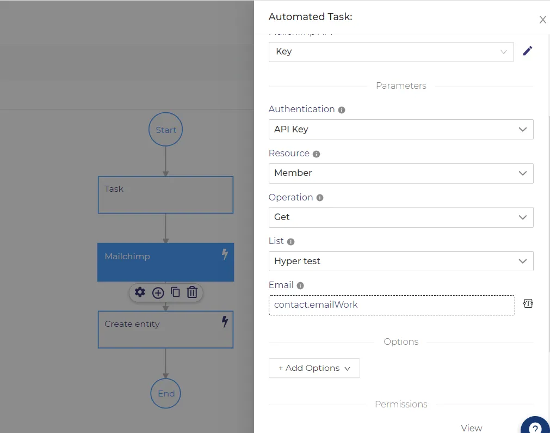The width and height of the screenshot is (550, 433).
Task: Open the Resource Member dropdown
Action: coord(401,173)
